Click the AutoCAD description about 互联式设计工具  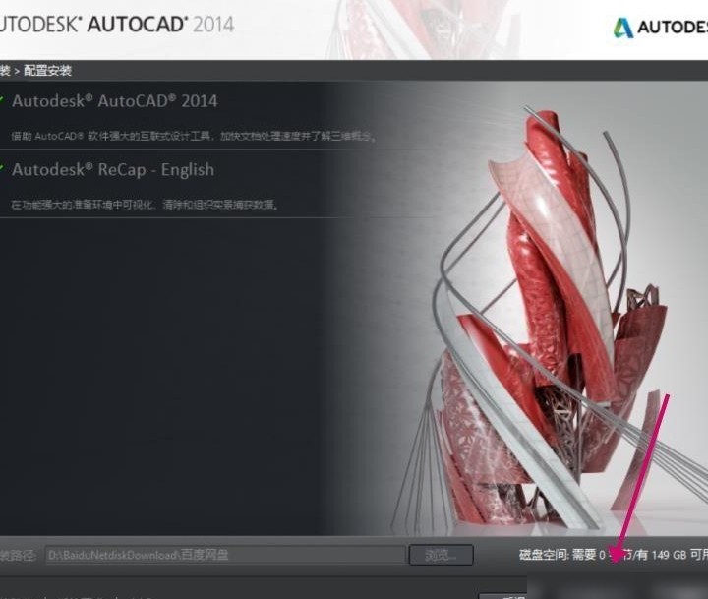(194, 136)
